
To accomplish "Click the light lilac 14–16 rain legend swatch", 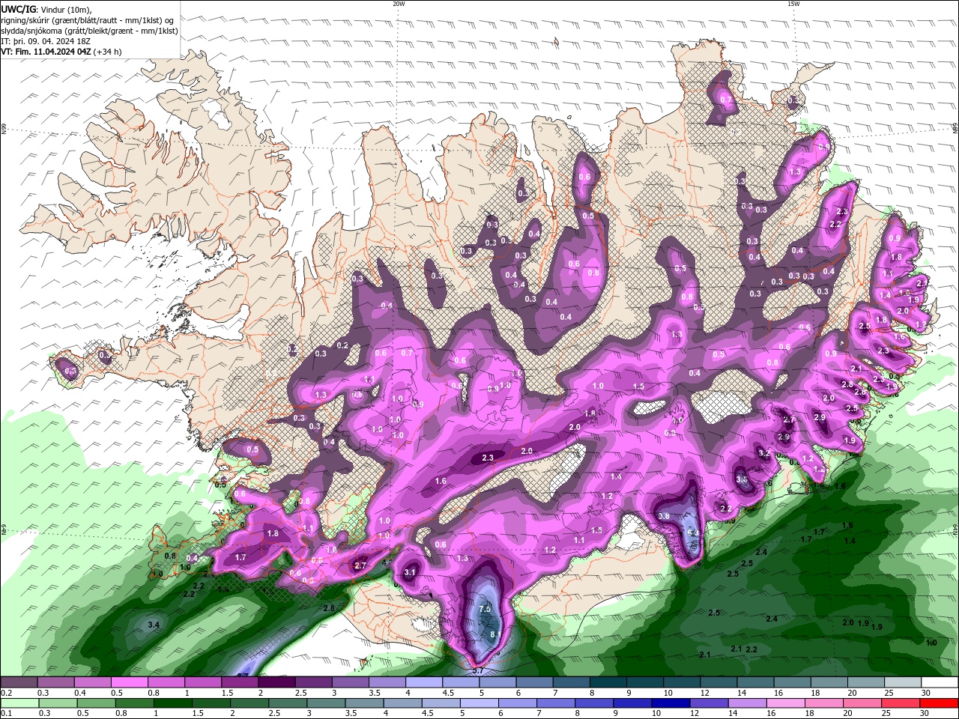I will click(747, 703).
